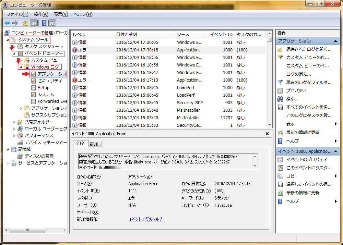Toggle the show/hide console tree toolbar button

tap(34, 23)
